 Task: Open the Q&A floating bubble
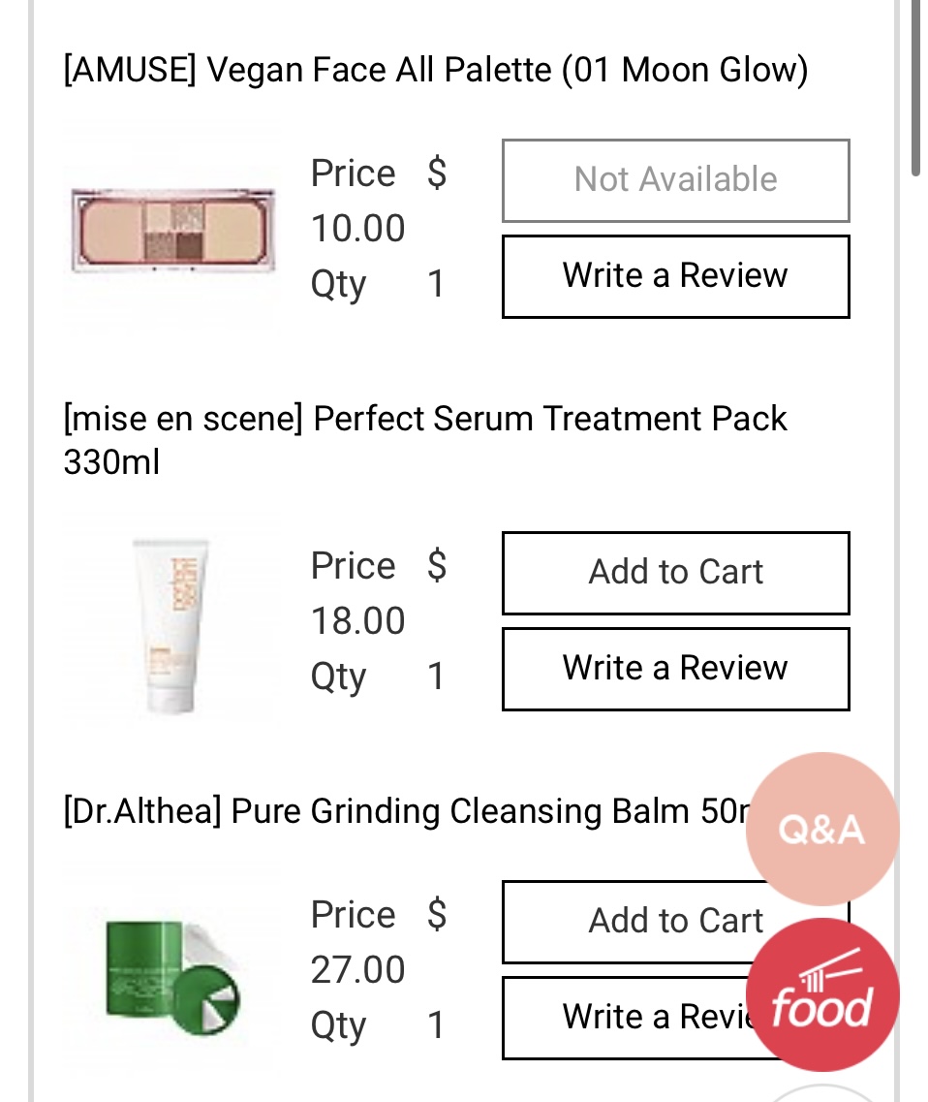[821, 829]
